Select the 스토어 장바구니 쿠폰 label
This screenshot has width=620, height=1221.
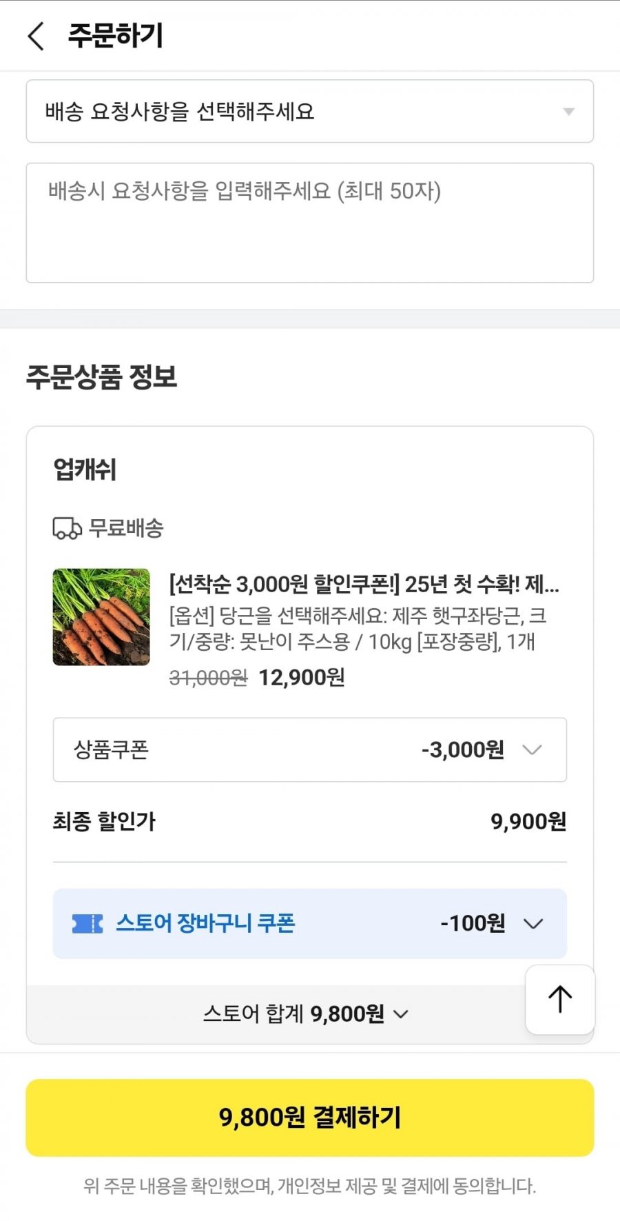tap(205, 923)
